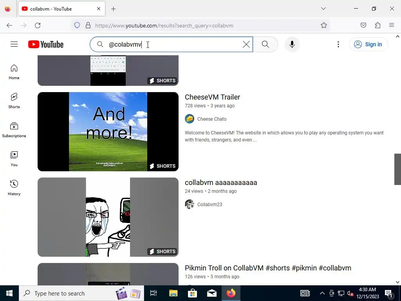
Task: Open File Explorer from the taskbar
Action: 173,293
